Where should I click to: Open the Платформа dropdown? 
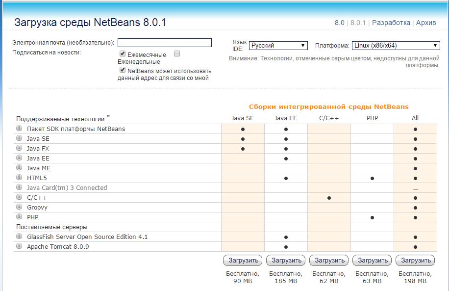click(396, 46)
